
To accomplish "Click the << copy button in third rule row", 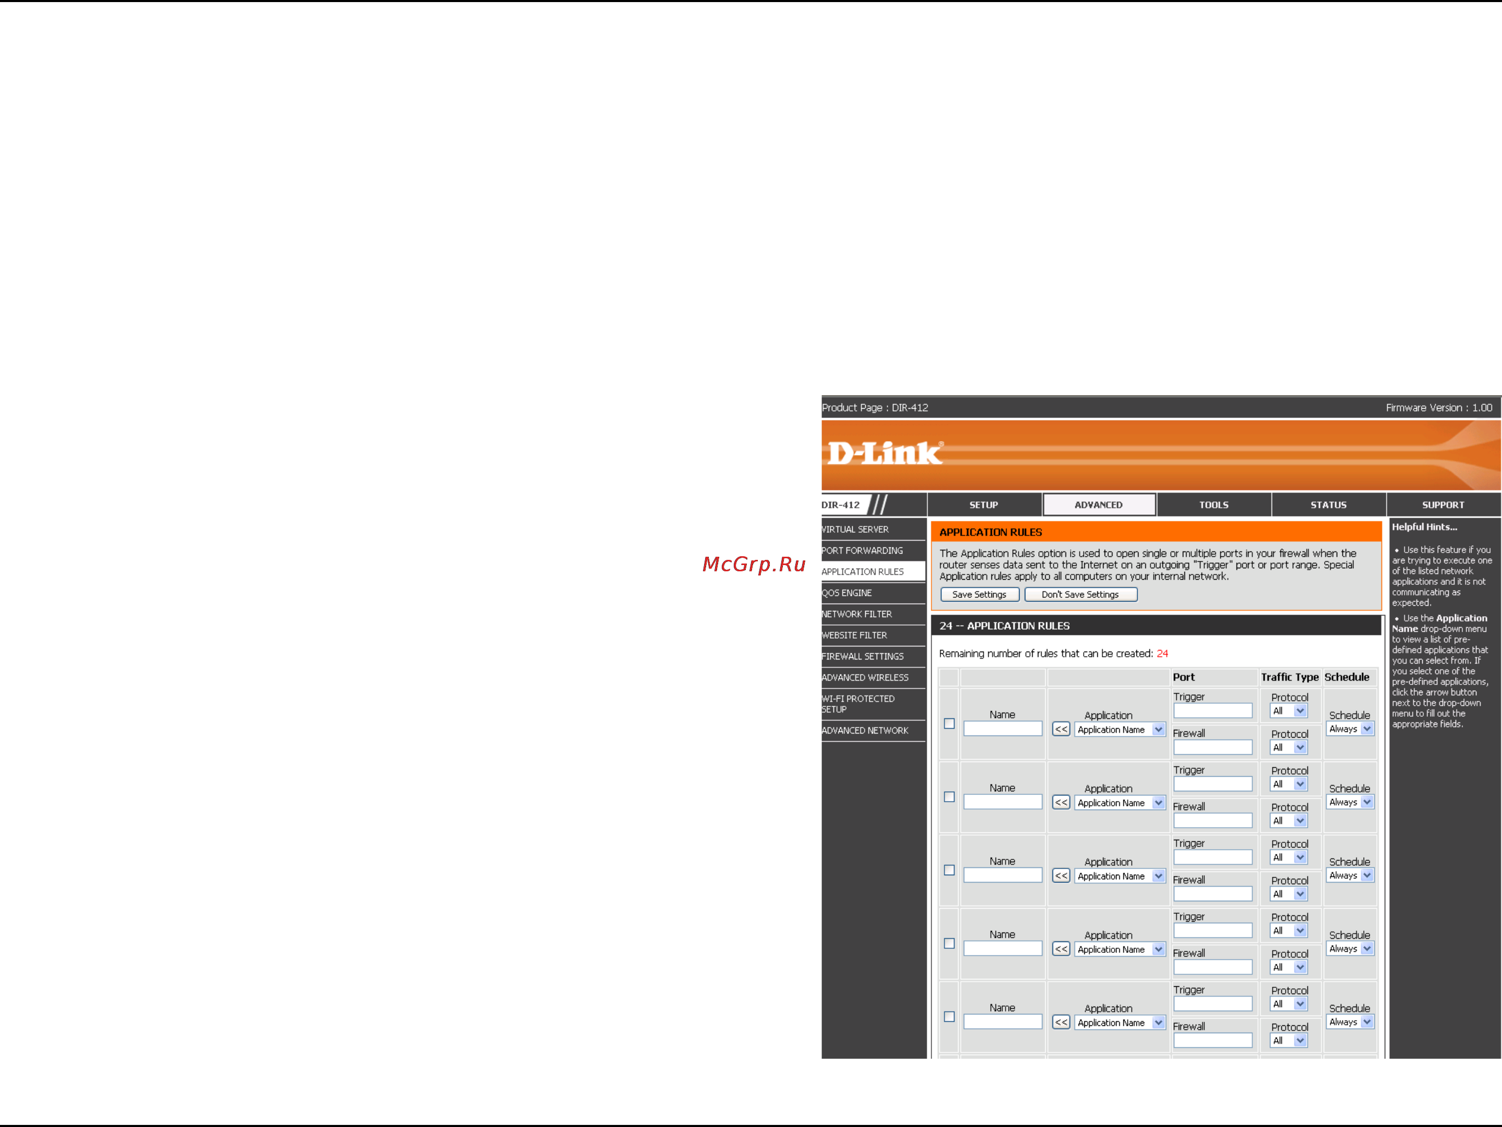I will tap(1061, 876).
